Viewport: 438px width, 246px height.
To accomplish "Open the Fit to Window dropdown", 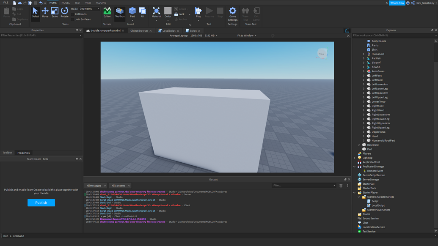I will pyautogui.click(x=247, y=36).
